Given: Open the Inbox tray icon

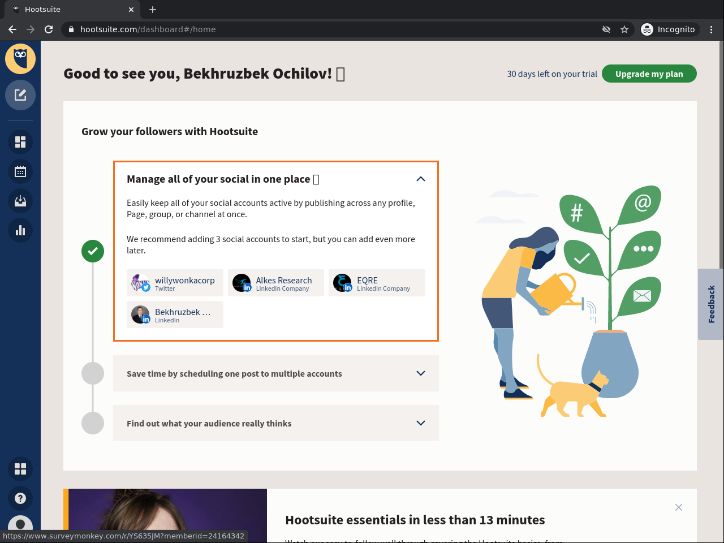Looking at the screenshot, I should [20, 201].
